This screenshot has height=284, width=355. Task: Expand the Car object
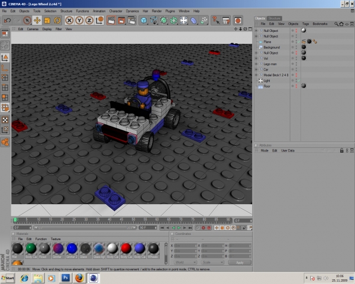(x=256, y=70)
